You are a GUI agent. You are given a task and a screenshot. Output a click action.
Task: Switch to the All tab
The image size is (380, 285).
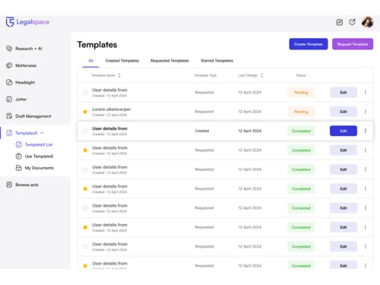[90, 61]
